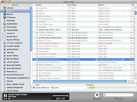
Task: Click the Library icon in Source list
Action: [x=5, y=8]
